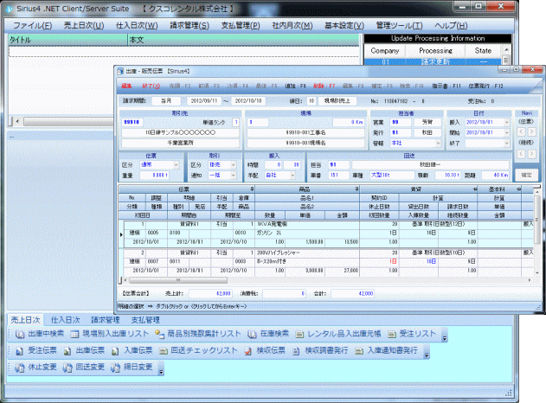
Task: Open 商品別残数集計リスト icon
Action: pyautogui.click(x=159, y=334)
